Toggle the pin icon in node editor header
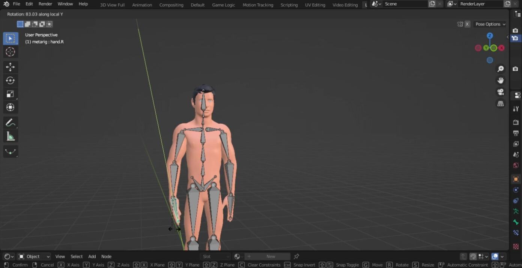This screenshot has width=522, height=268. tap(296, 256)
